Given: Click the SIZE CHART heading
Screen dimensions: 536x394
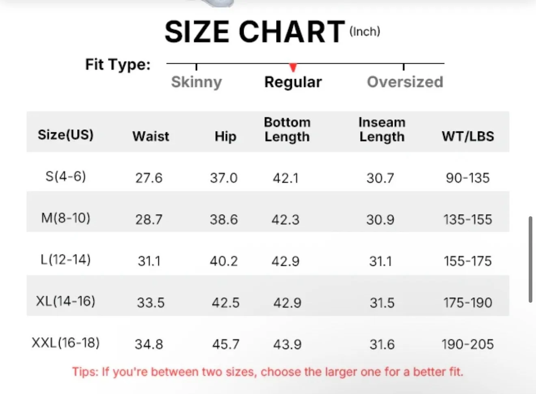Looking at the screenshot, I should tap(255, 32).
